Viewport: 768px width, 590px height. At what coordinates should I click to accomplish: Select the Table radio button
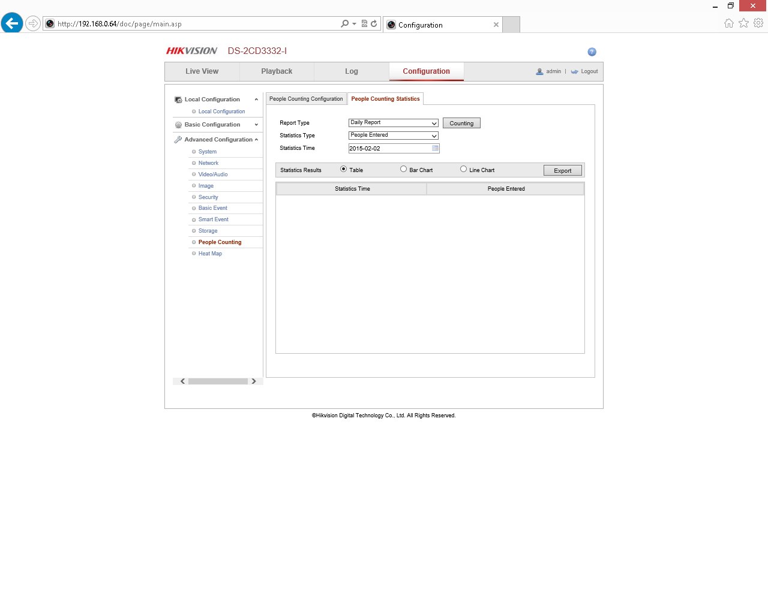344,169
